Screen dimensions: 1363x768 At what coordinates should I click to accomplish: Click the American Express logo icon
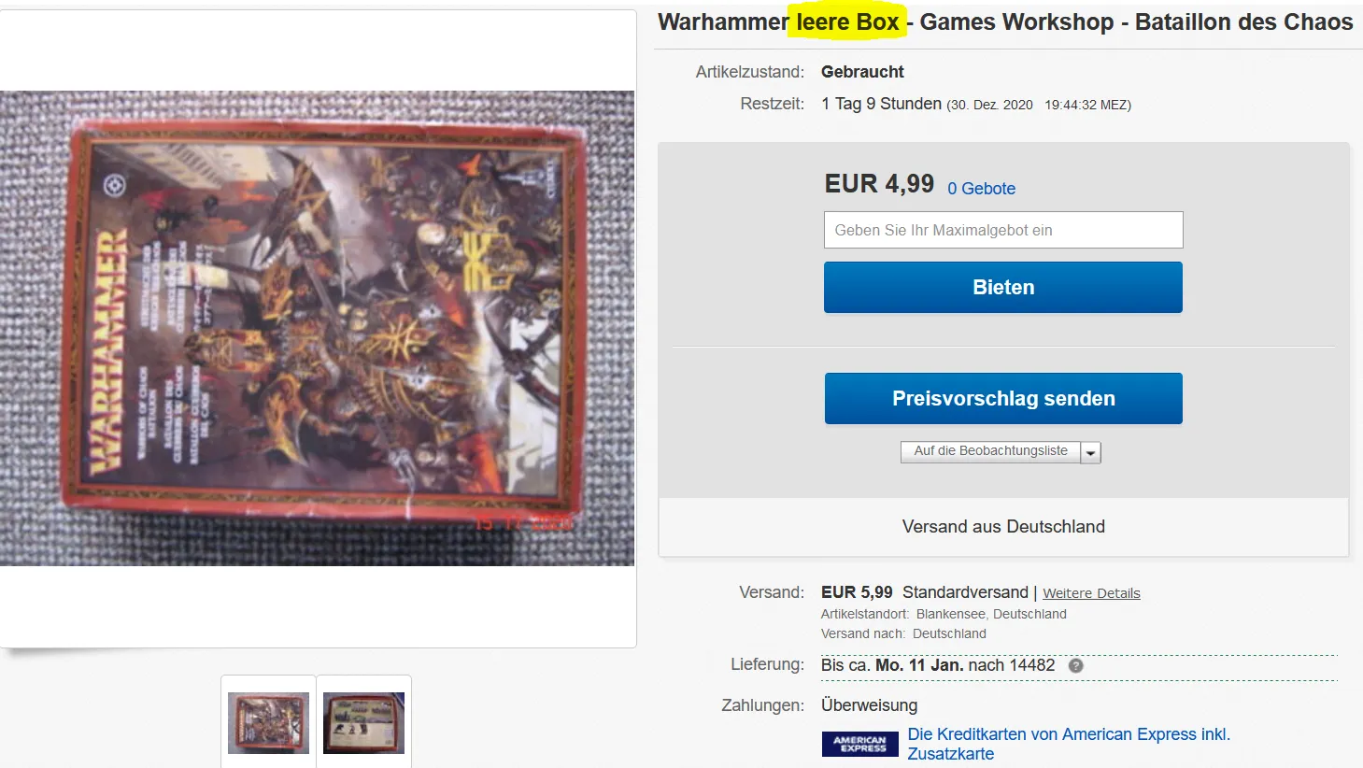(859, 744)
